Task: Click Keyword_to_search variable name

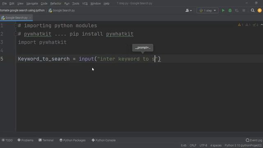Action: tap(44, 59)
